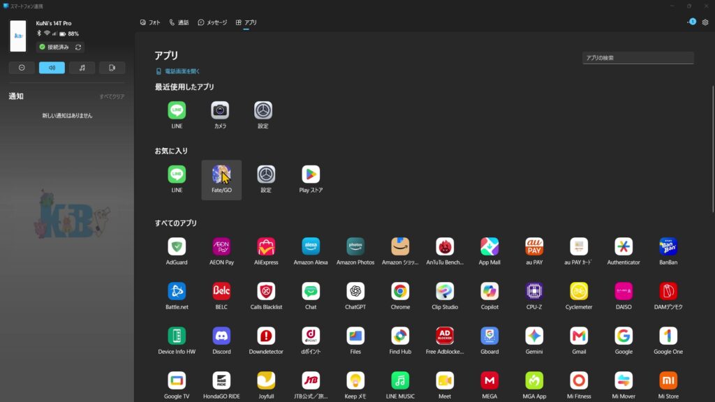Open the MEGA app
Image resolution: width=715 pixels, height=402 pixels.
click(x=489, y=380)
